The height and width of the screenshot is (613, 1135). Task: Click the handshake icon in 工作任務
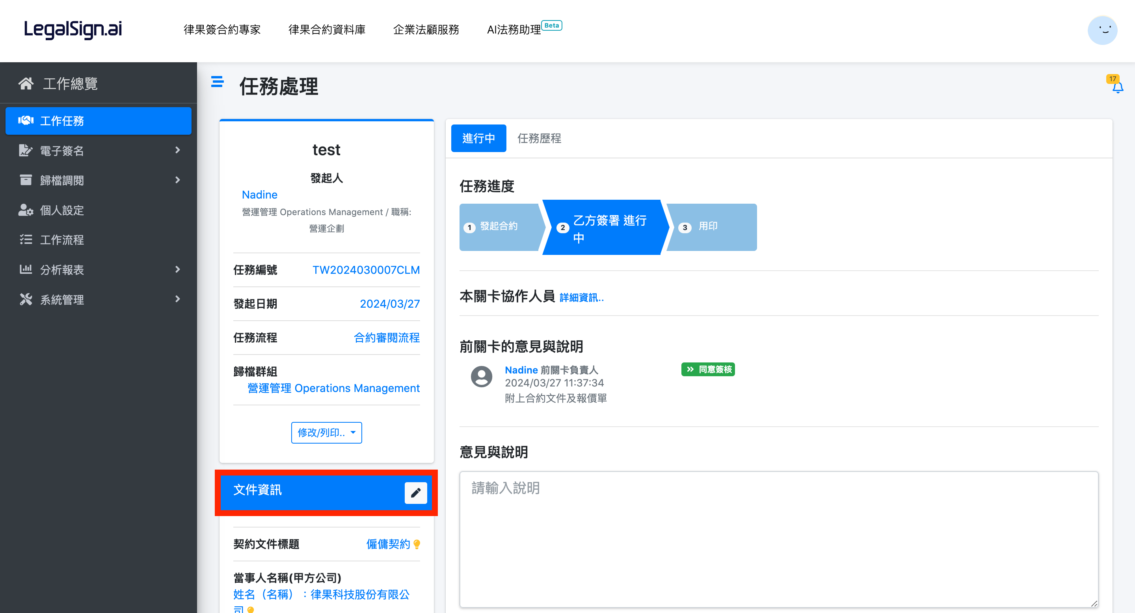(26, 120)
